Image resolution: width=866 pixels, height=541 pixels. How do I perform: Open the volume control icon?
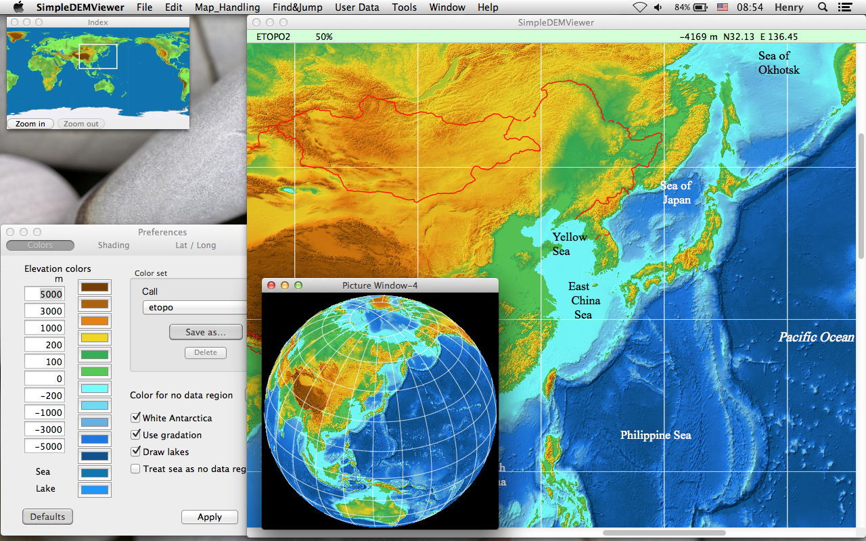658,7
